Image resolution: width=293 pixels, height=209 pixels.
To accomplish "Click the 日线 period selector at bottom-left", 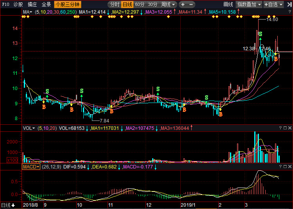I will [8, 205].
